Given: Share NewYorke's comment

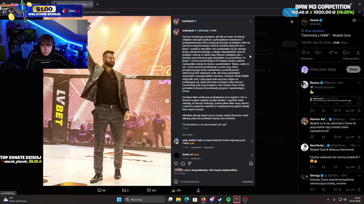Looking at the screenshot, I should pyautogui.click(x=359, y=167).
